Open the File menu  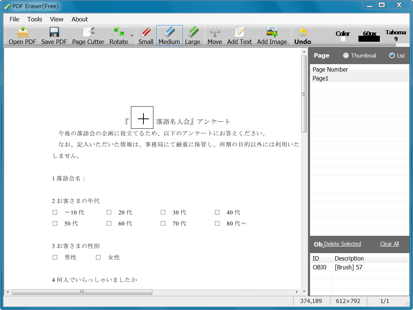pos(14,19)
